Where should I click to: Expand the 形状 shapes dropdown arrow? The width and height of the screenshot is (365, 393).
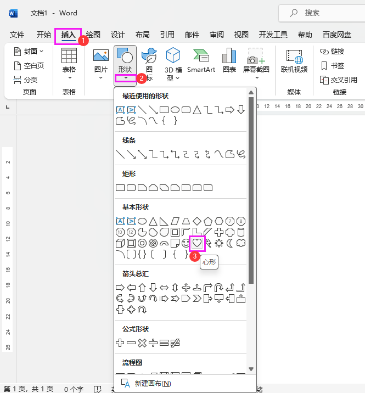126,78
